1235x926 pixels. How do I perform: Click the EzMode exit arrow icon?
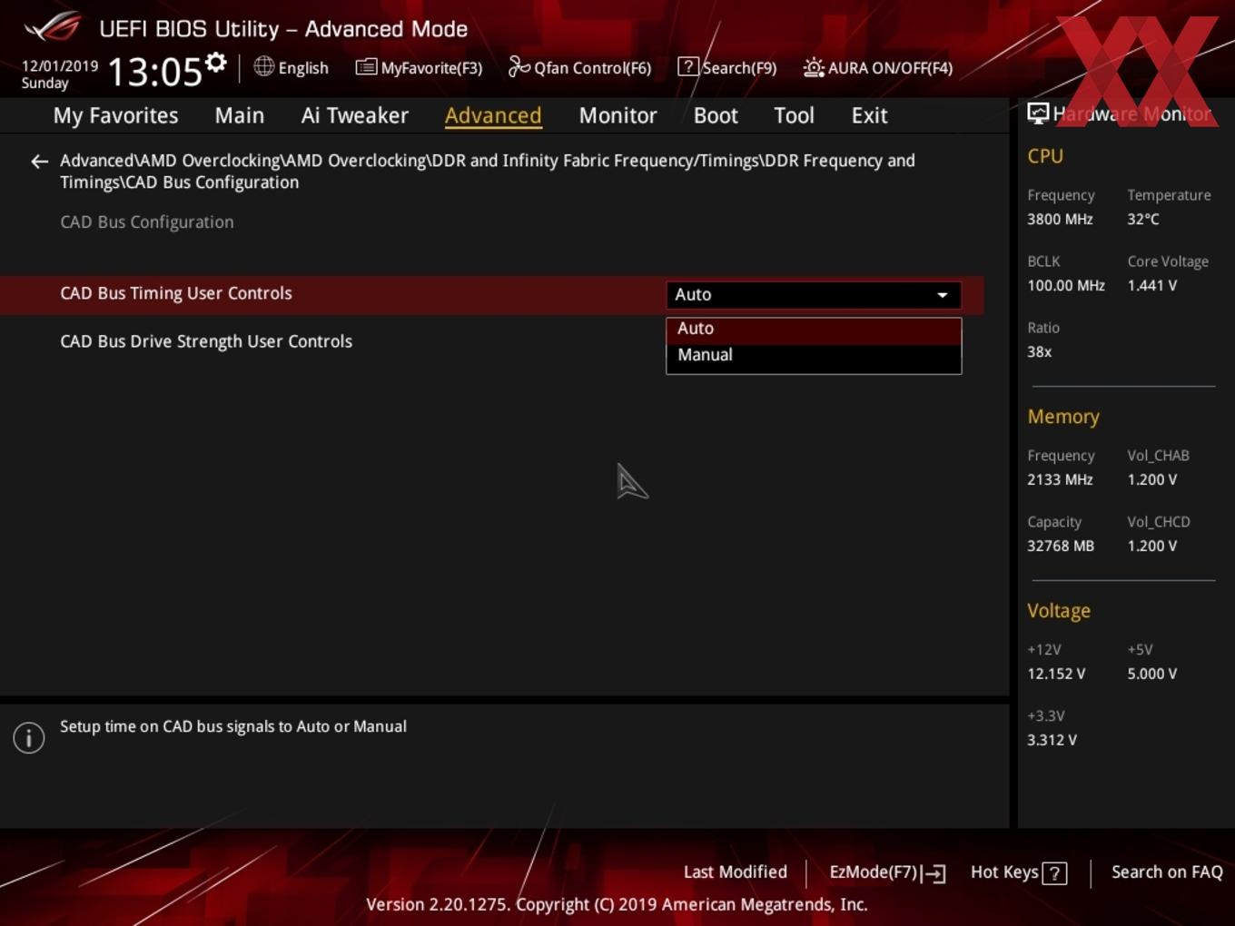[x=934, y=873]
